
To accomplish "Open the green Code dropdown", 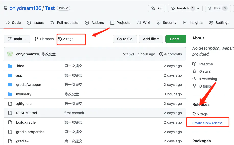I will click(x=176, y=39).
